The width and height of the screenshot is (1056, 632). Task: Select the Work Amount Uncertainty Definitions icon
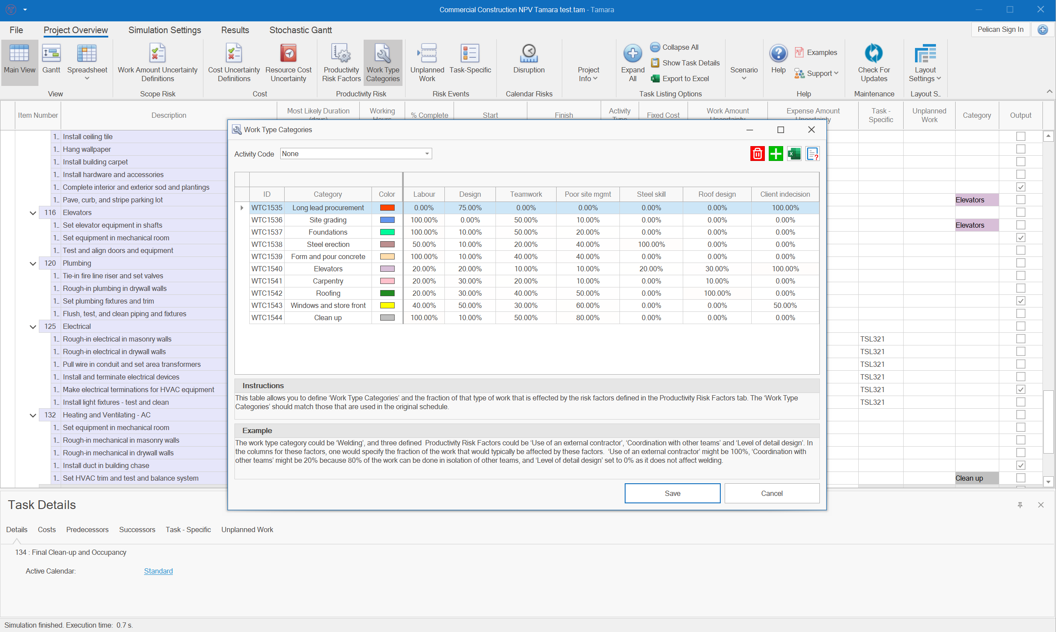[157, 62]
